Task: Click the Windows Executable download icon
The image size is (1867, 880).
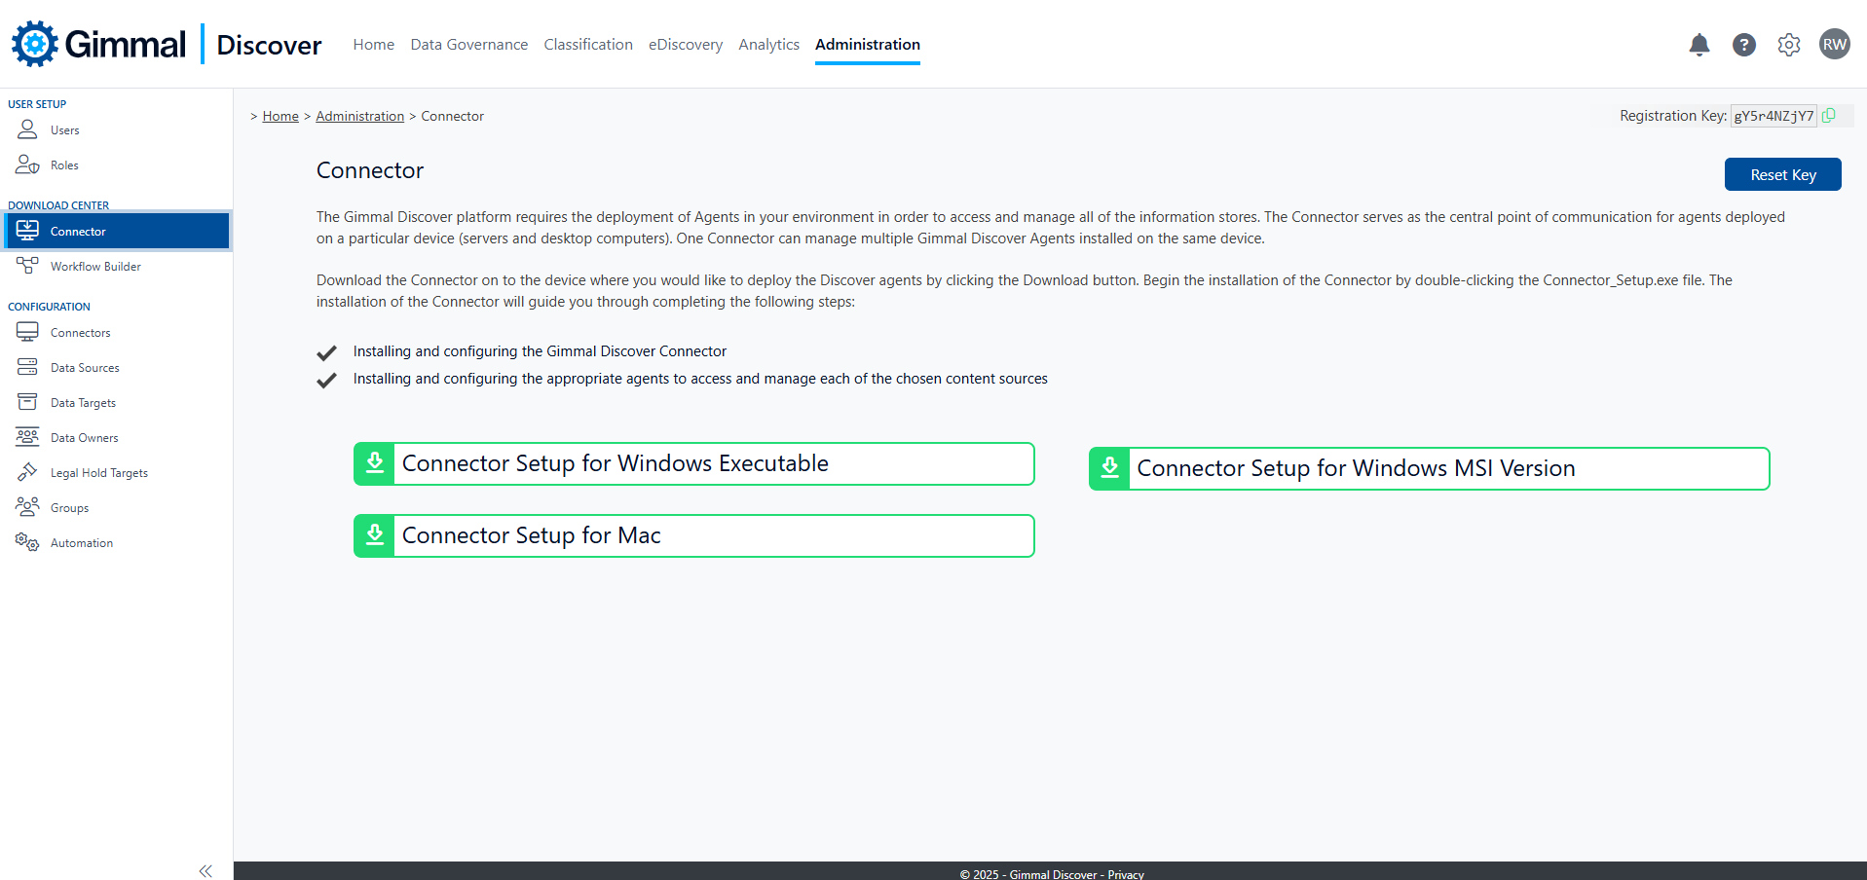Action: pyautogui.click(x=375, y=463)
